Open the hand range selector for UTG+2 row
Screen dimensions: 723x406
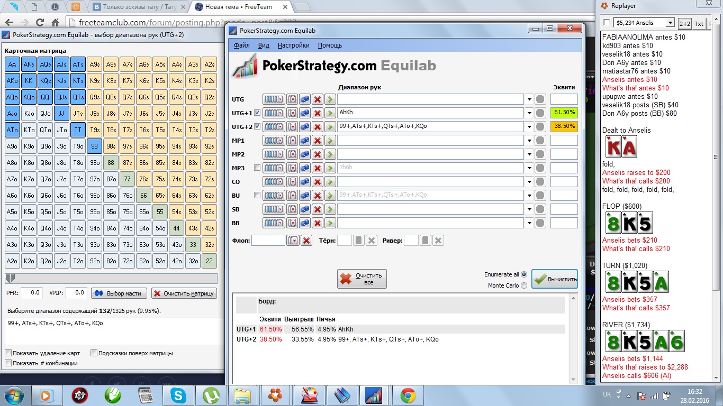pos(274,127)
